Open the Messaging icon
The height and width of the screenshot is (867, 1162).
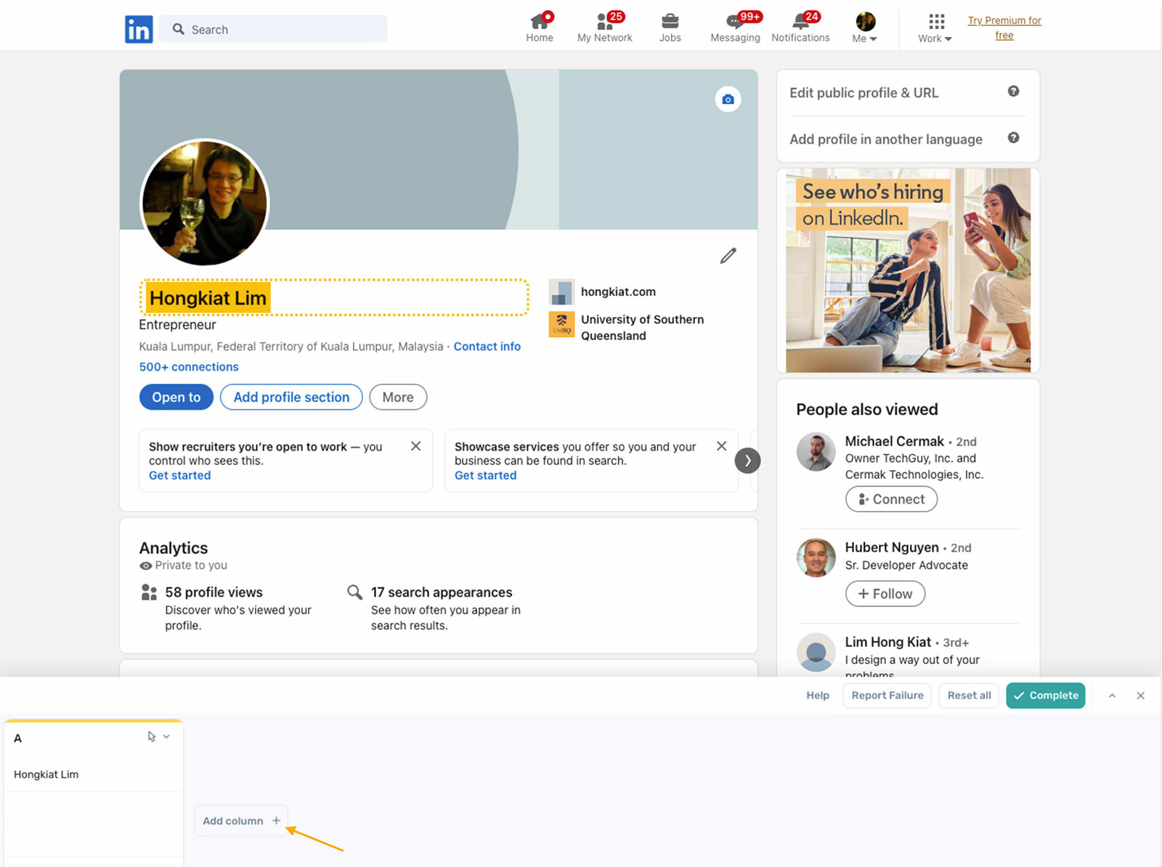pos(735,28)
